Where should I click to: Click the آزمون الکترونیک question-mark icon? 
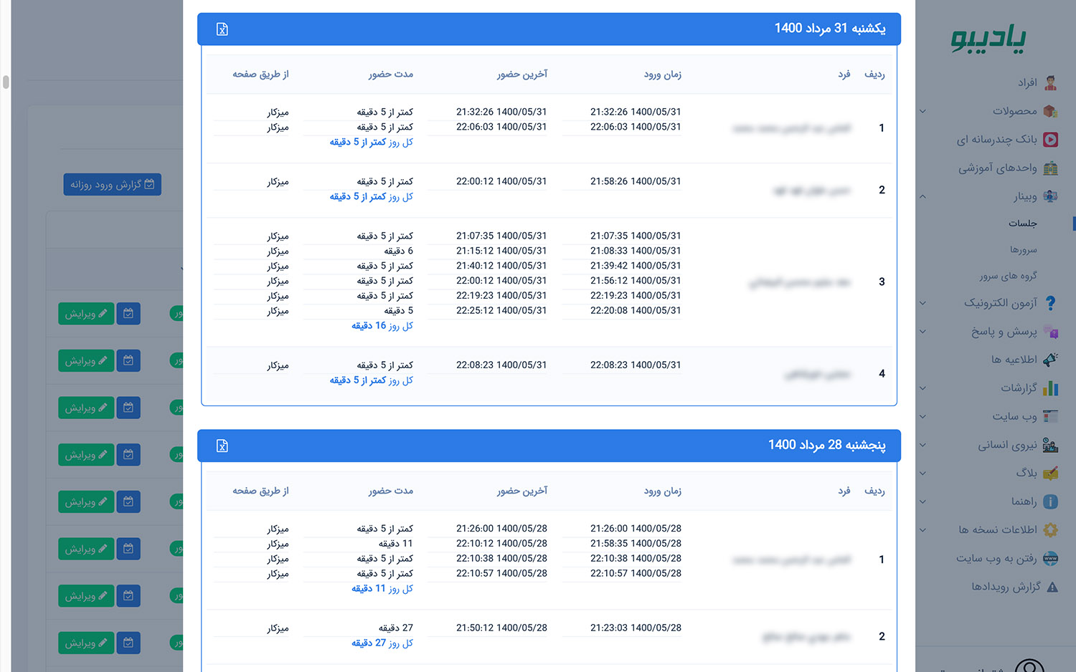(x=1050, y=303)
